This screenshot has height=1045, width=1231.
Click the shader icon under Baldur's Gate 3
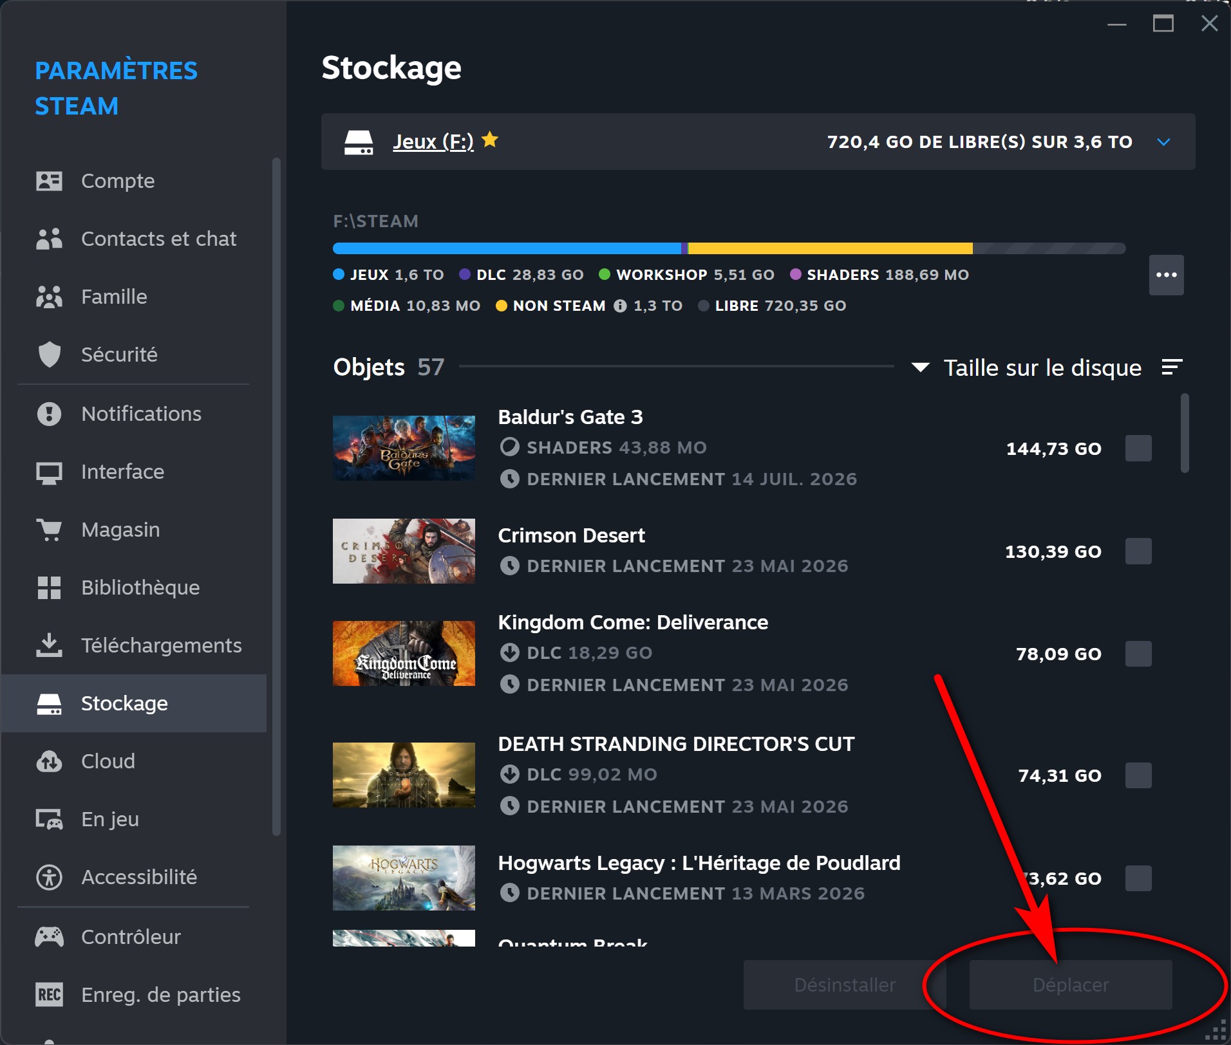click(x=510, y=447)
